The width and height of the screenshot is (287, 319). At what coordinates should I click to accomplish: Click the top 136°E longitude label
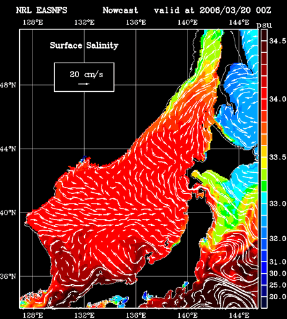coord(136,22)
